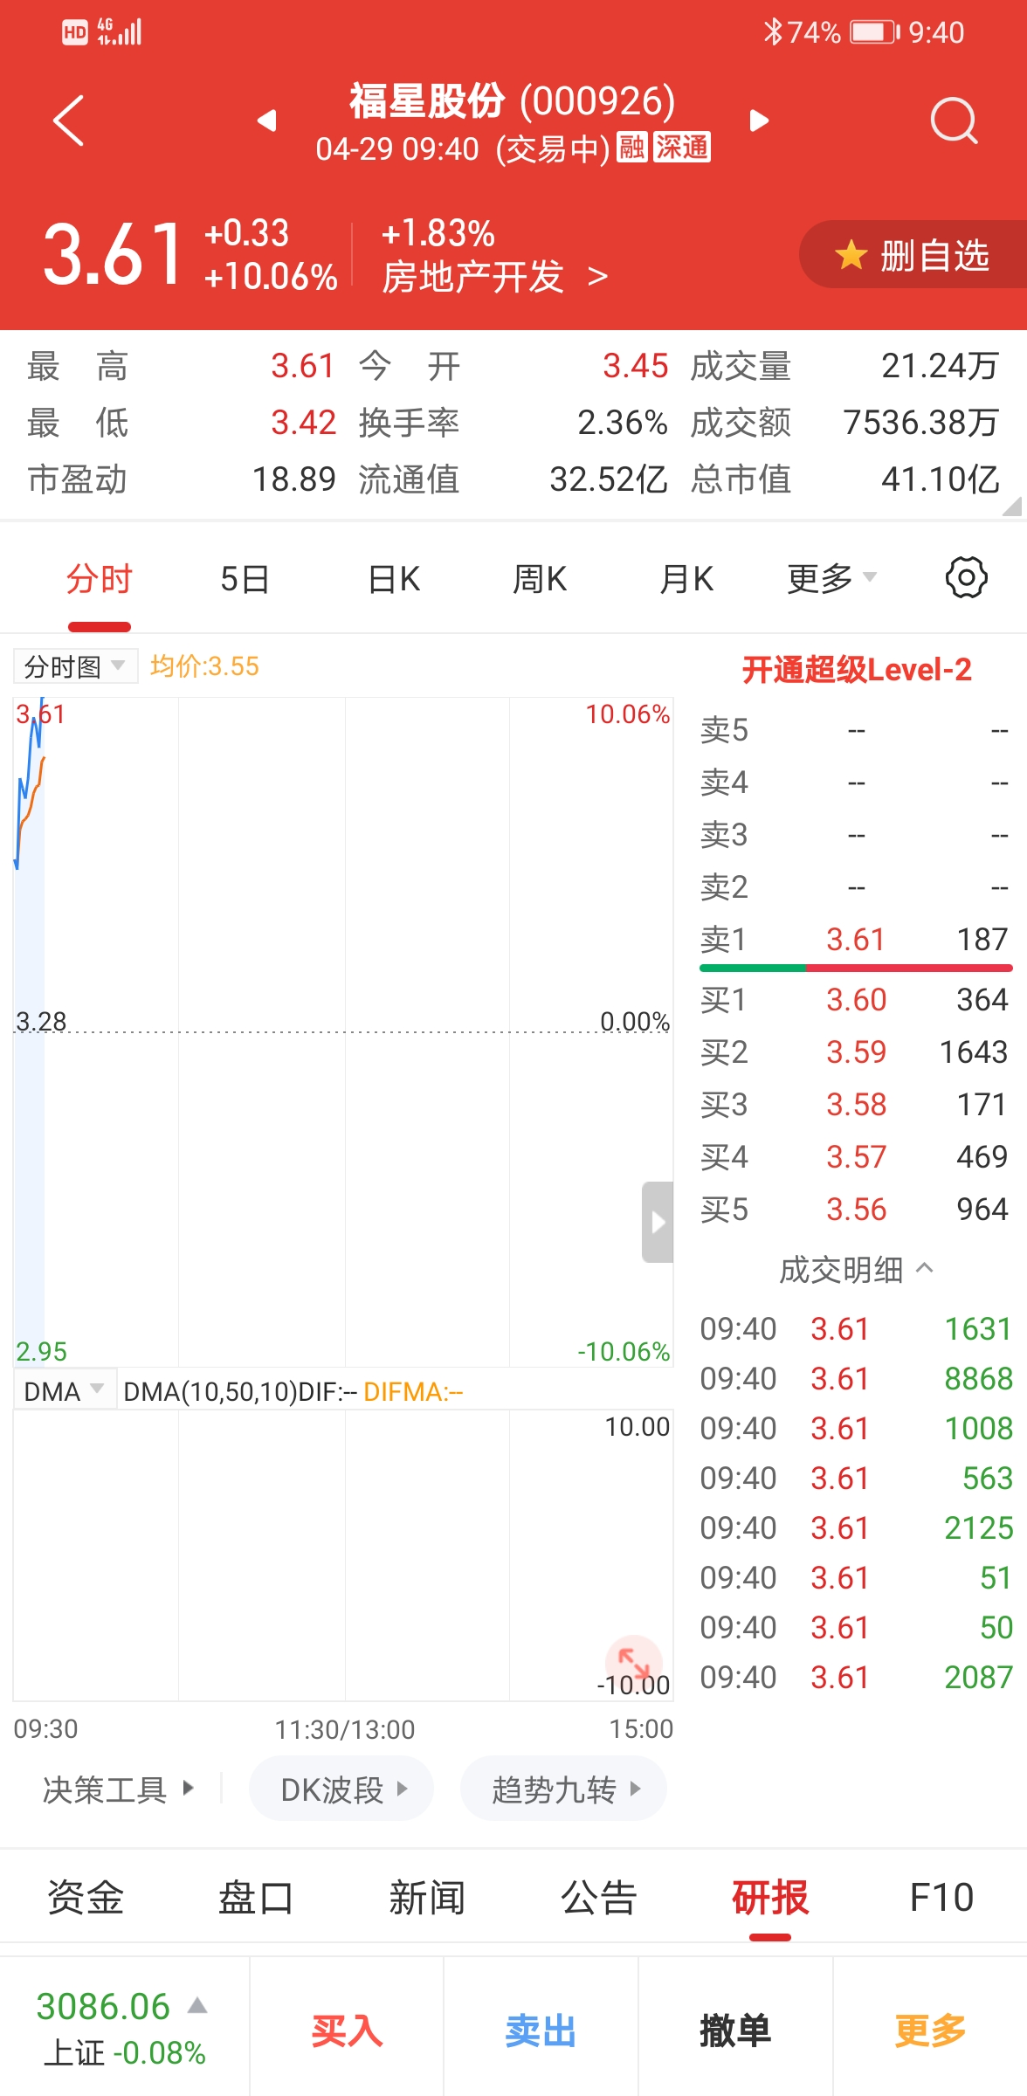This screenshot has height=2096, width=1027.
Task: Open chart settings gear icon
Action: coord(966,578)
